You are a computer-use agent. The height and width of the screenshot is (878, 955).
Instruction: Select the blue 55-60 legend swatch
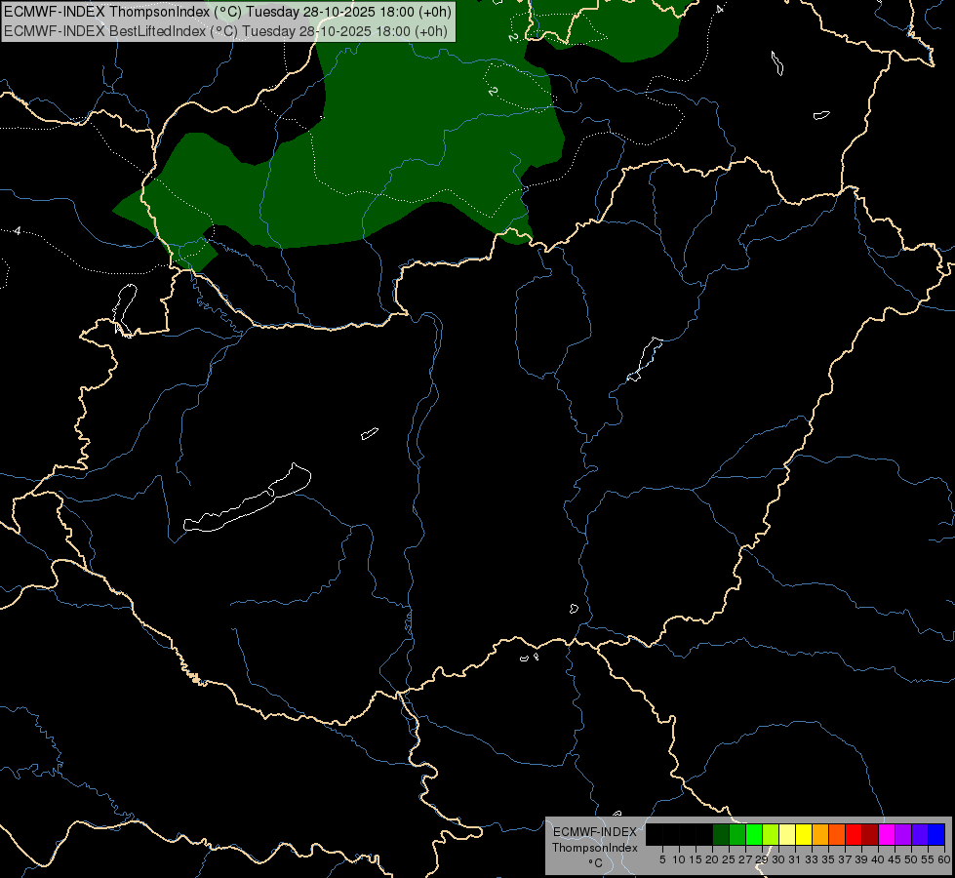coord(936,834)
